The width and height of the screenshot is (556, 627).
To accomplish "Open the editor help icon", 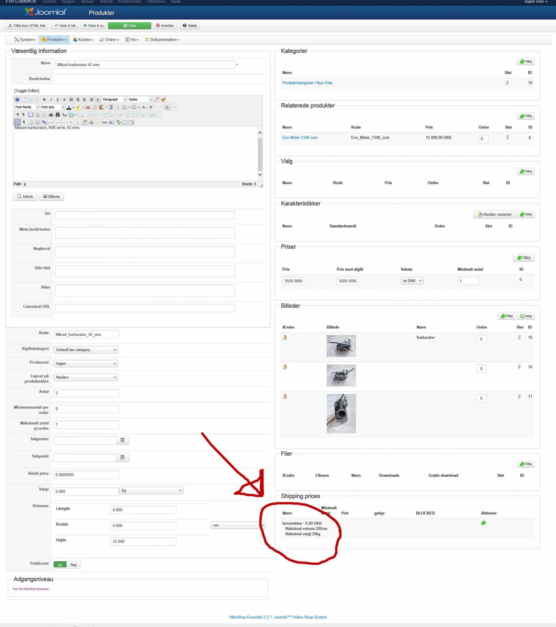I will 17,99.
